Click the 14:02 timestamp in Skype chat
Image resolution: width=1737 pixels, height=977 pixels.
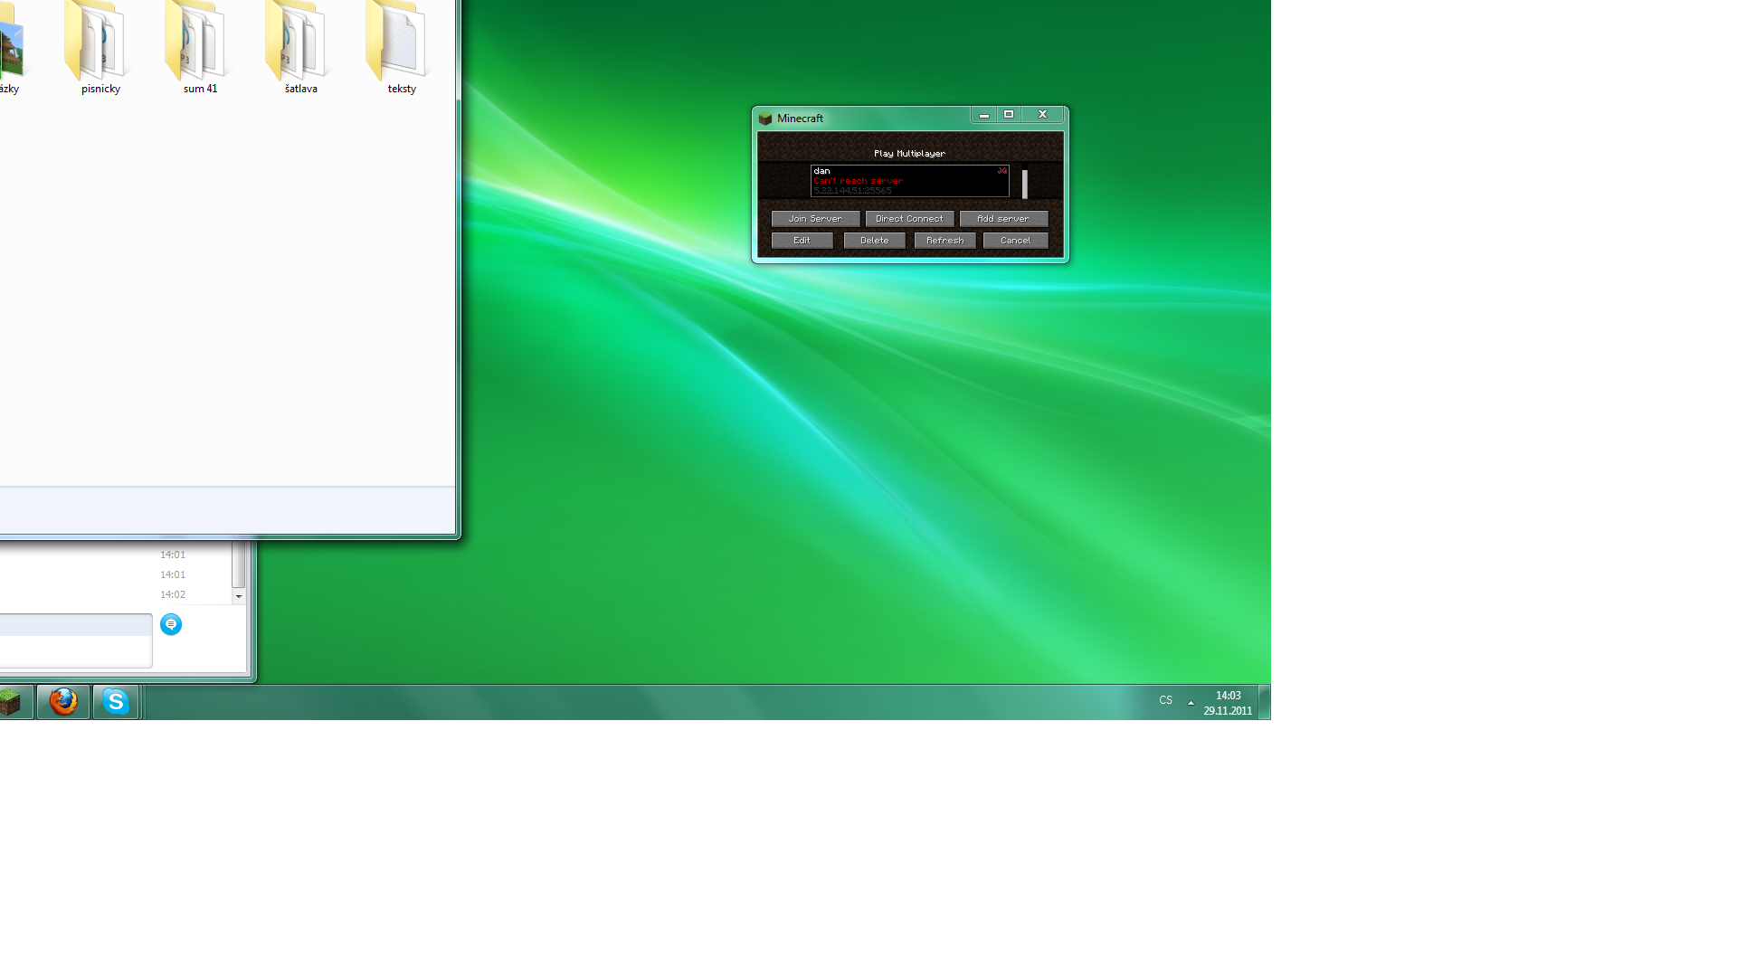(173, 594)
